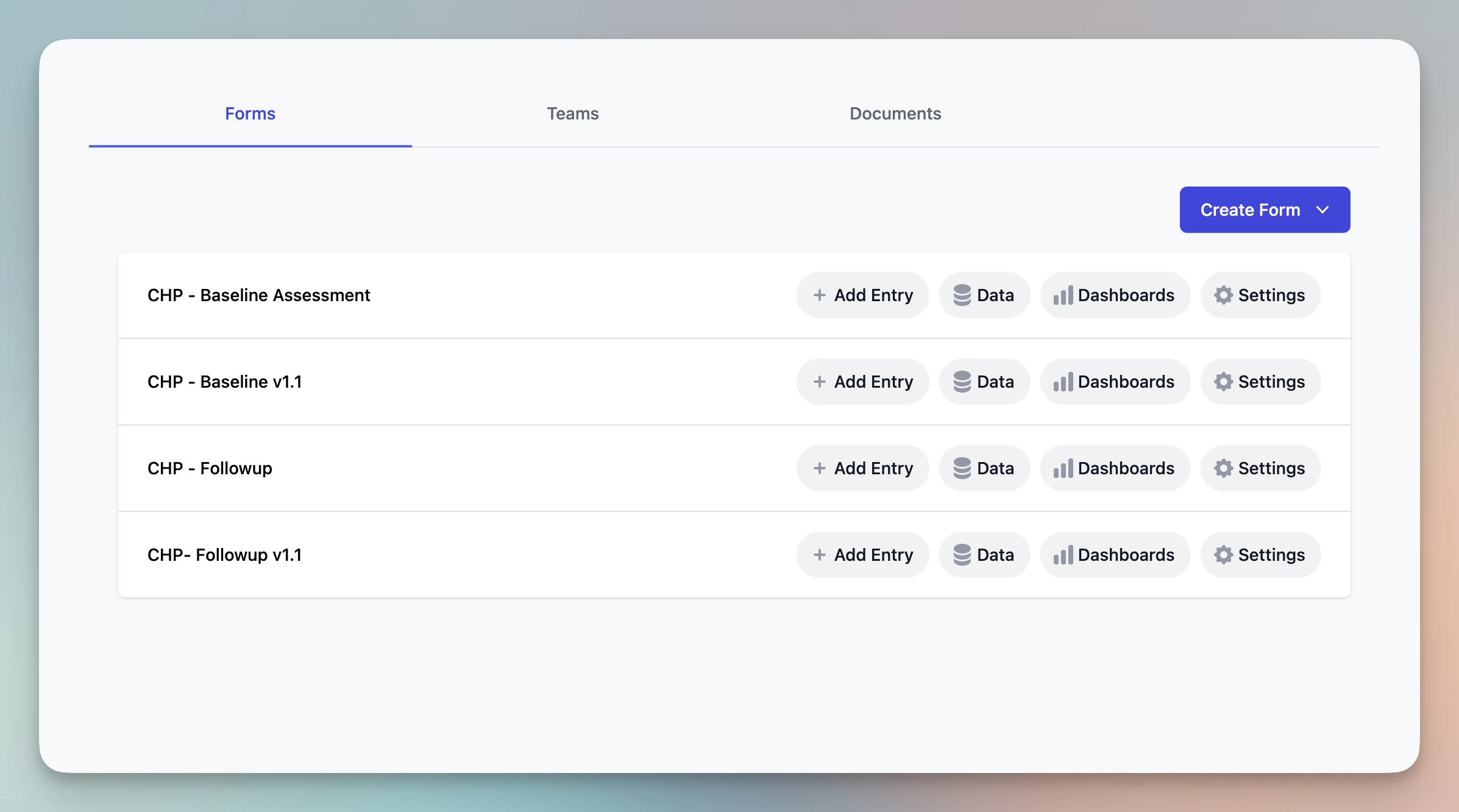This screenshot has width=1459, height=812.
Task: Click Create Form button text
Action: pyautogui.click(x=1250, y=210)
